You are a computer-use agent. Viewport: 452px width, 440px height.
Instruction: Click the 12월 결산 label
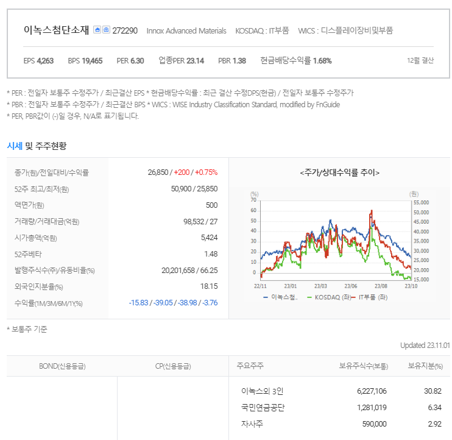tap(420, 60)
